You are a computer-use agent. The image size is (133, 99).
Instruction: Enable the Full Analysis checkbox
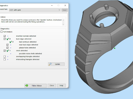[2, 32]
